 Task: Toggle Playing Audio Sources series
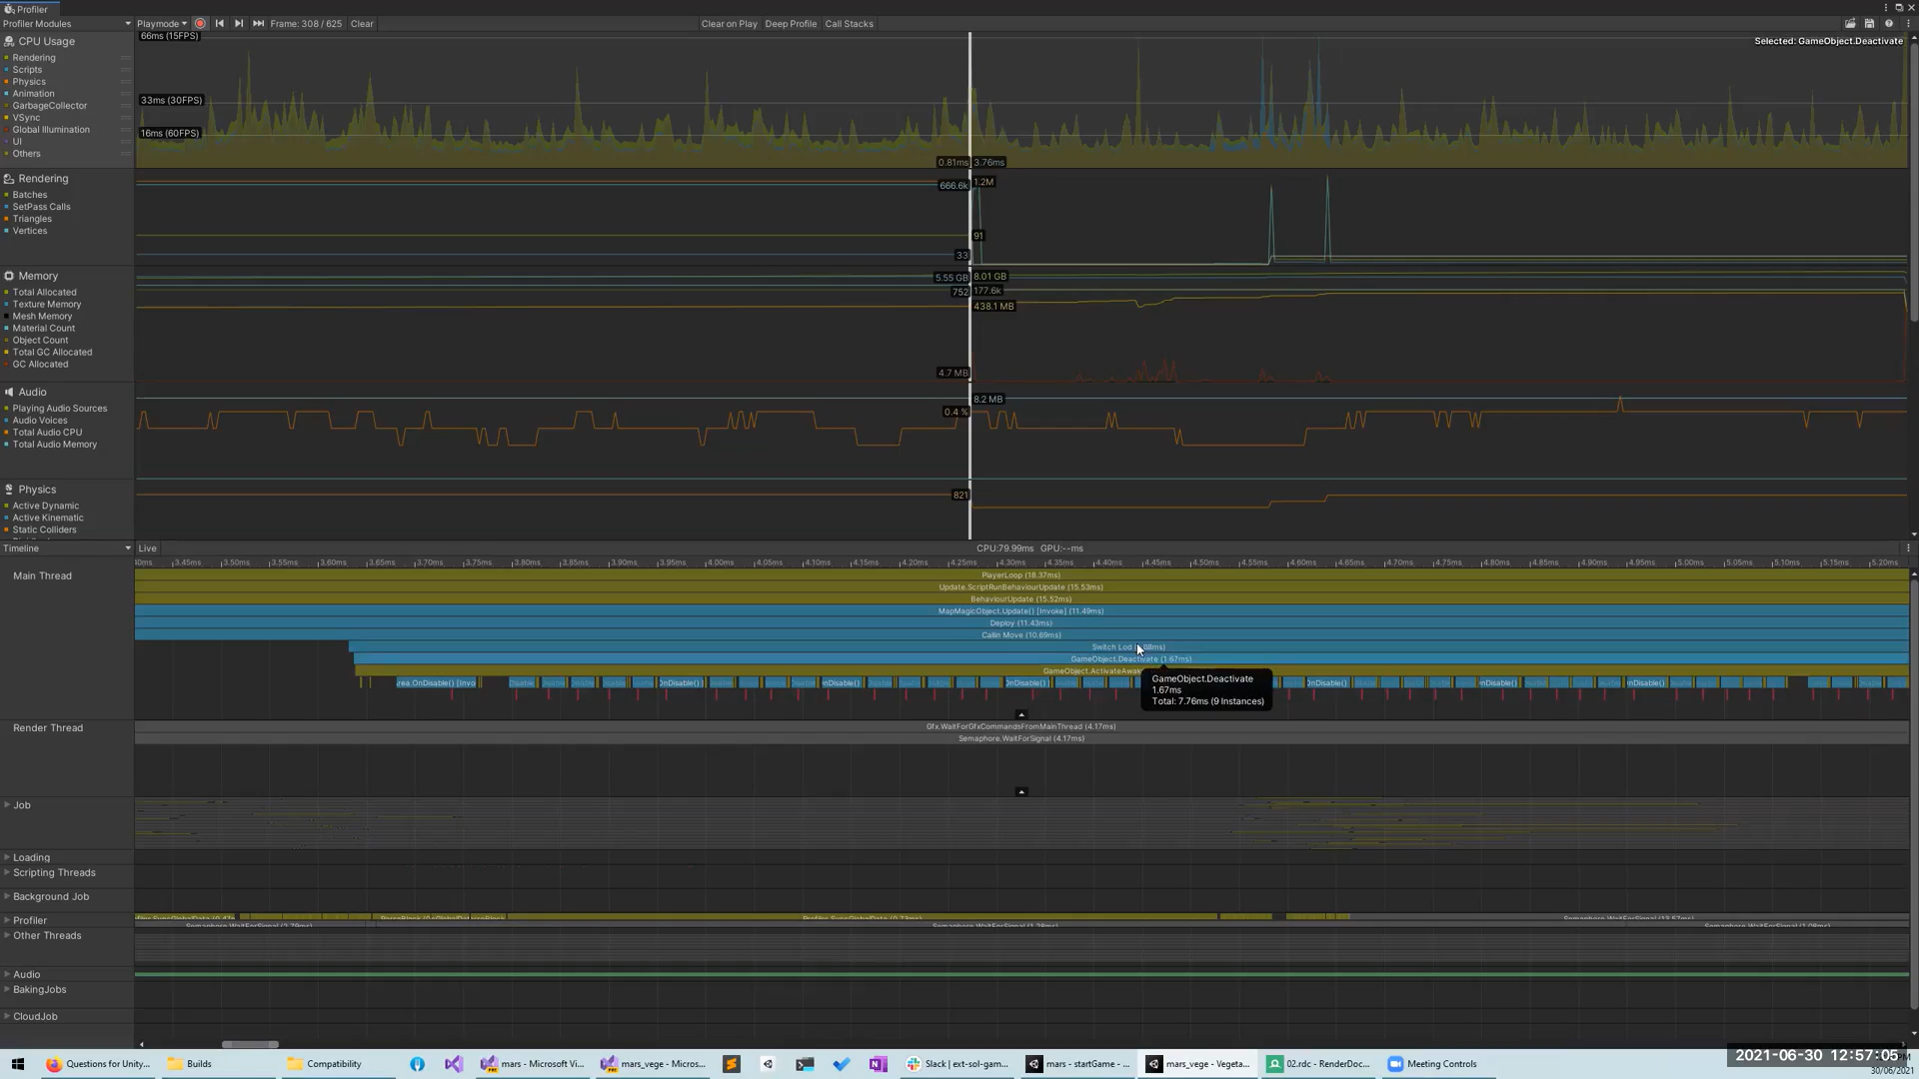[x=59, y=409]
